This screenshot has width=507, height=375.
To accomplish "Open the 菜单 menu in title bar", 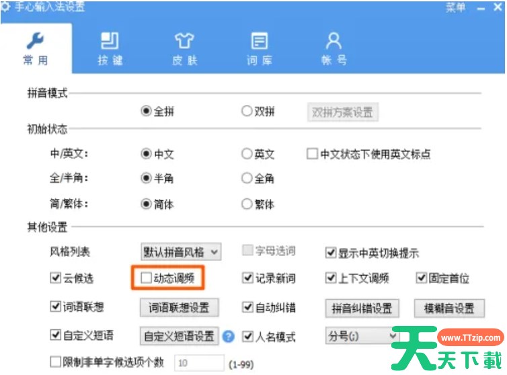I will pos(456,7).
